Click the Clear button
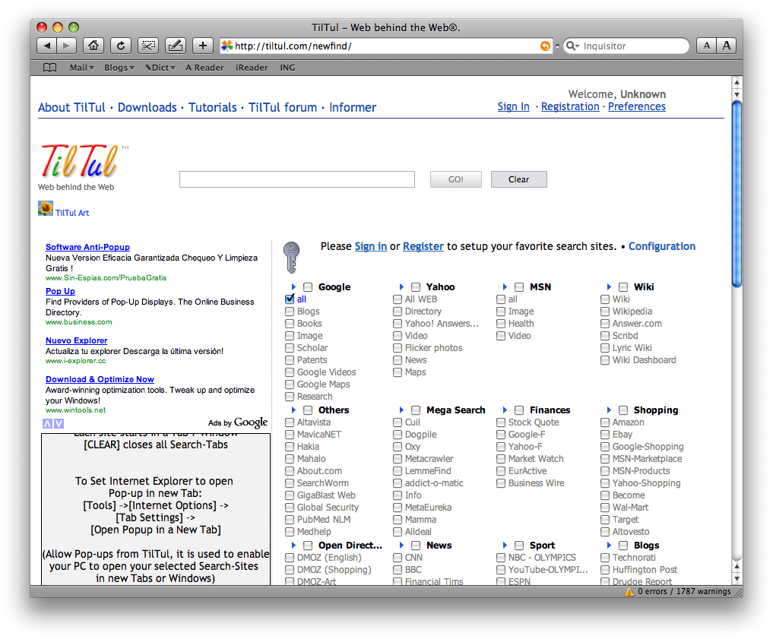773x639 pixels. click(x=518, y=179)
